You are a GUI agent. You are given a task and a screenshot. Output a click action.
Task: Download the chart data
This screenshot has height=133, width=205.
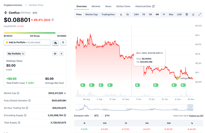(193, 14)
